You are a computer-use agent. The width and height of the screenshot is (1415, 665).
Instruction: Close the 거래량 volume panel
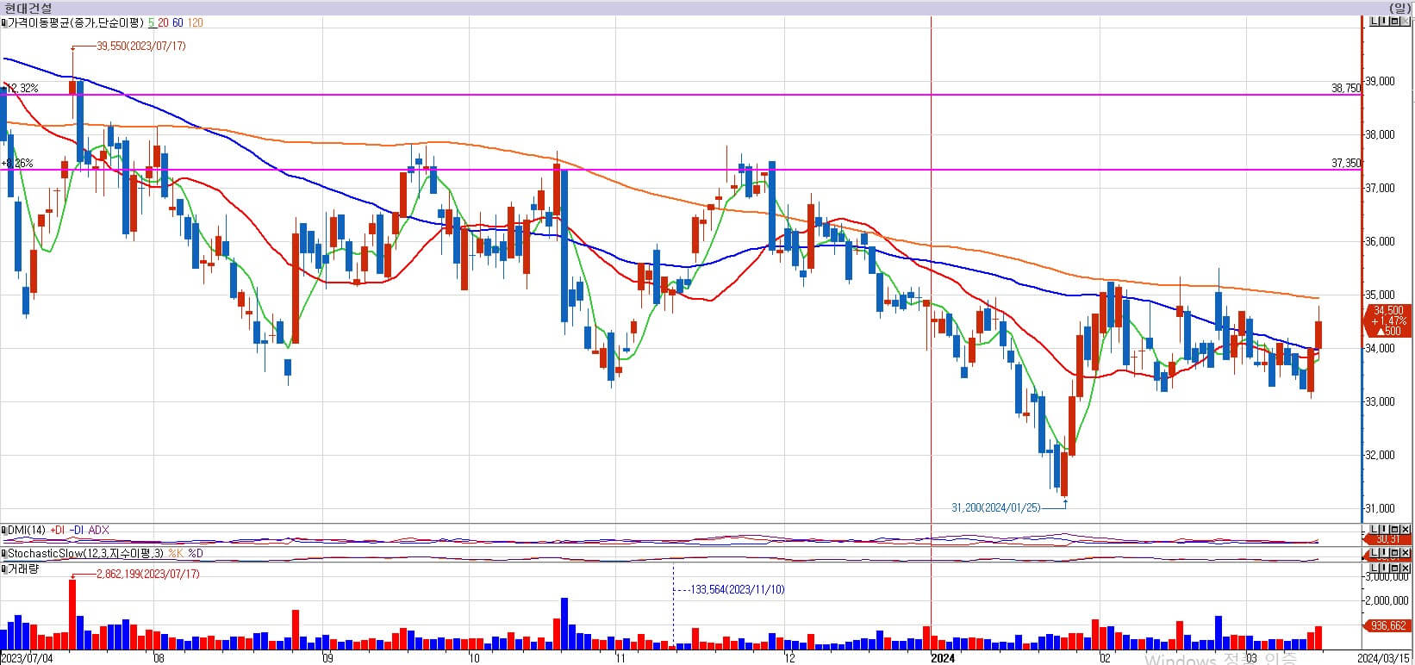pyautogui.click(x=1405, y=568)
